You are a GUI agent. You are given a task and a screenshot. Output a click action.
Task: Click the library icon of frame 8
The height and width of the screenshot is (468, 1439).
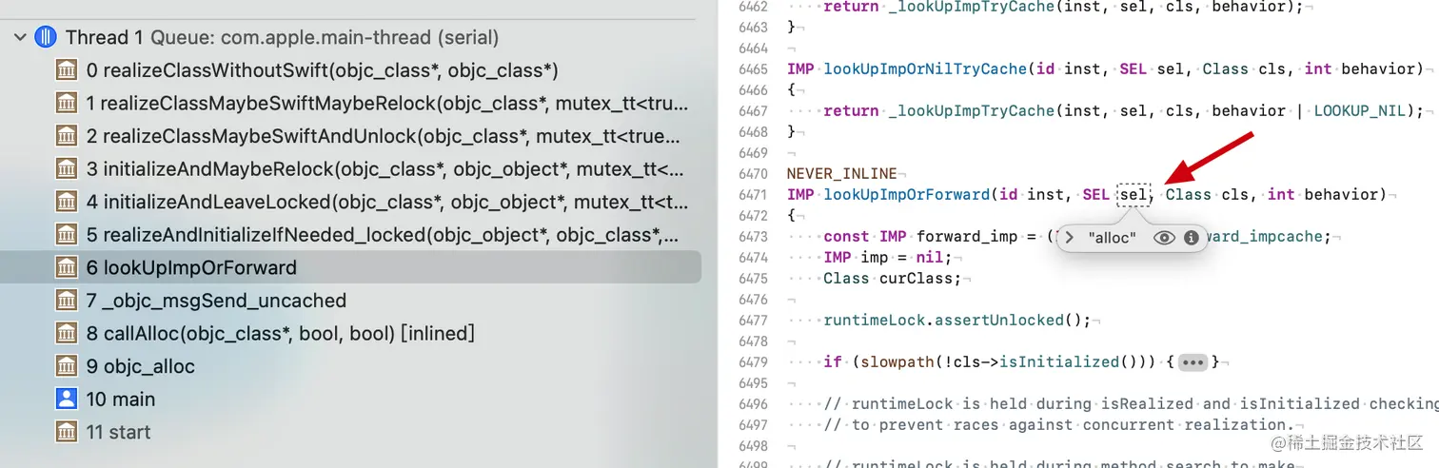point(67,333)
